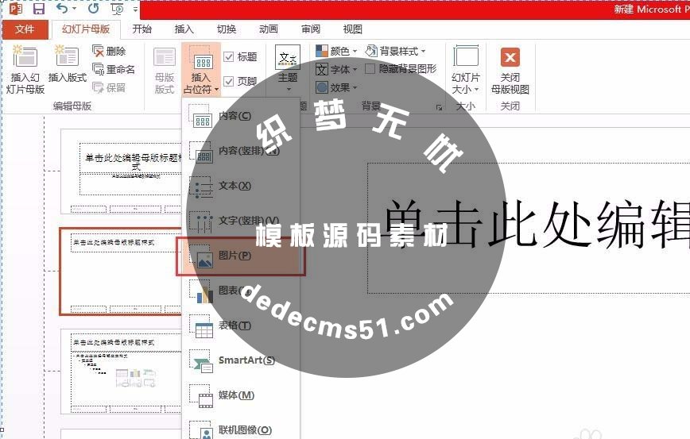This screenshot has height=439, width=690.
Task: Switch to the 插入 ribbon tab
Action: pyautogui.click(x=184, y=29)
